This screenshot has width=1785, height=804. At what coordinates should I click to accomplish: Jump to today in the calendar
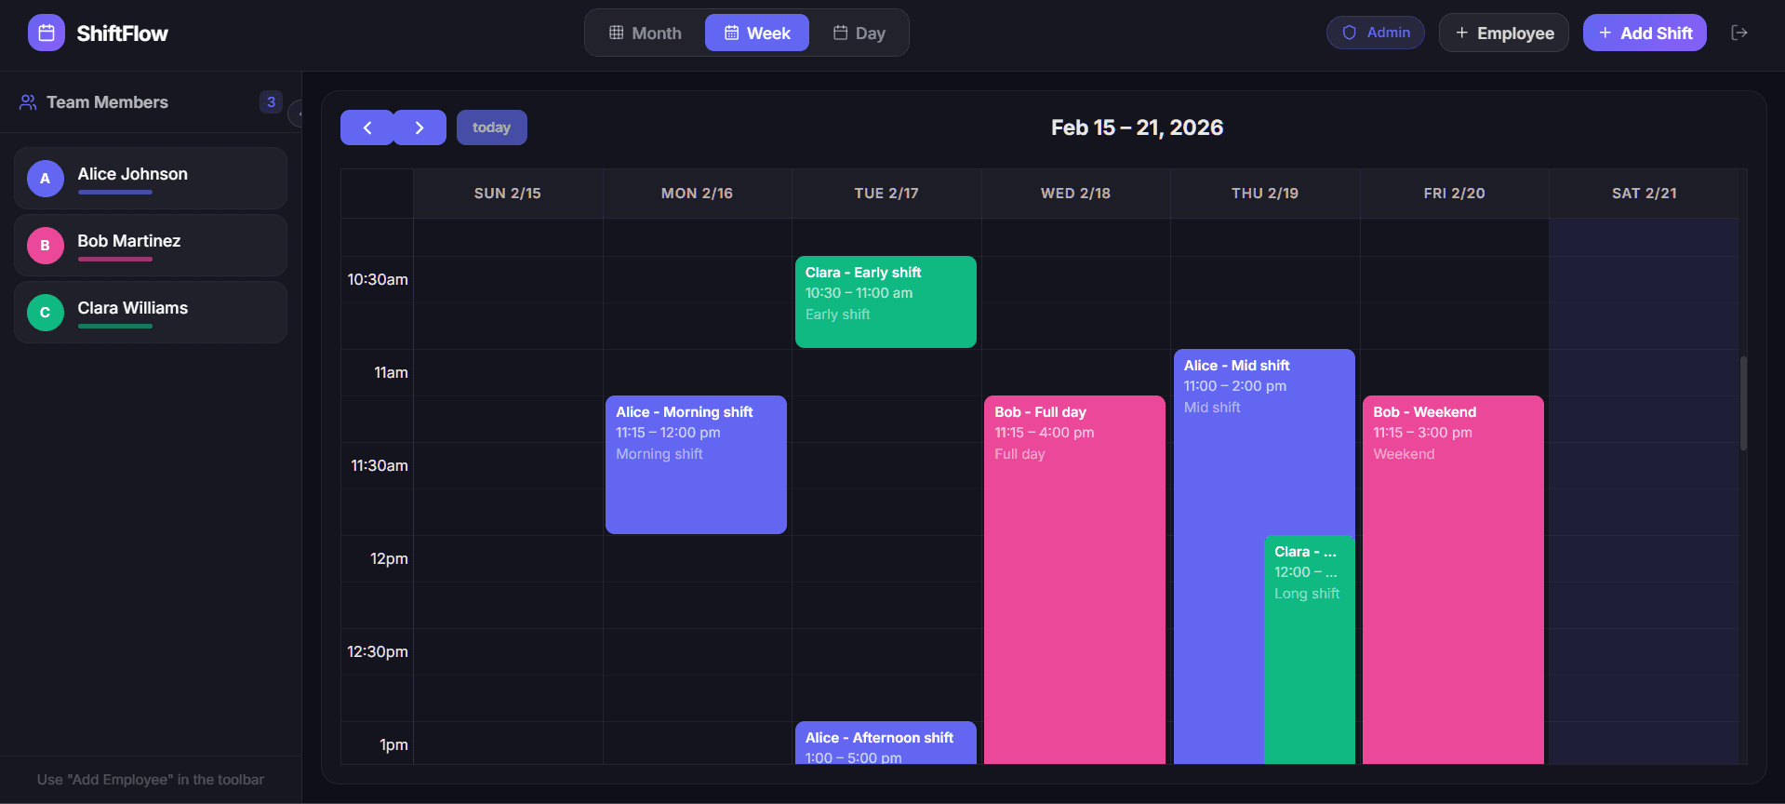pyautogui.click(x=491, y=128)
